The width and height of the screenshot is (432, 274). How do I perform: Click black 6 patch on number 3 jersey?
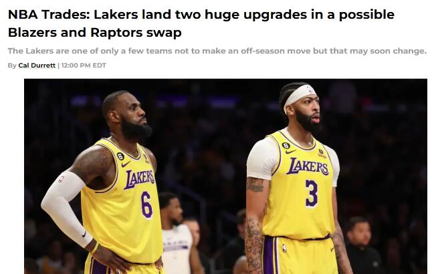click(286, 146)
